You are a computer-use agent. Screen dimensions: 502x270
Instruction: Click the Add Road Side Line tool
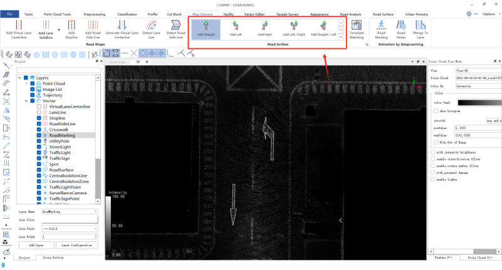coord(93,29)
